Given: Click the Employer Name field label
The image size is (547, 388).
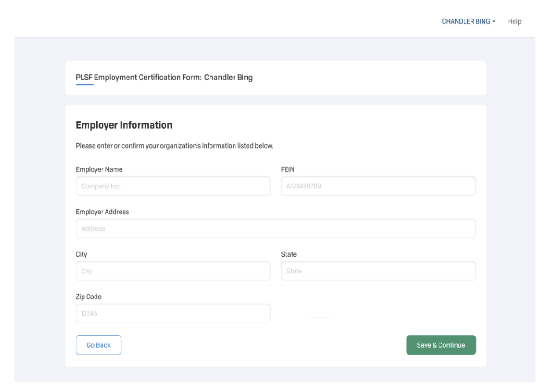Looking at the screenshot, I should (x=99, y=169).
